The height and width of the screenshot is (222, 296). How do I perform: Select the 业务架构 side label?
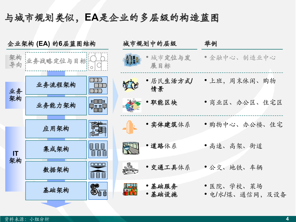coord(15,95)
